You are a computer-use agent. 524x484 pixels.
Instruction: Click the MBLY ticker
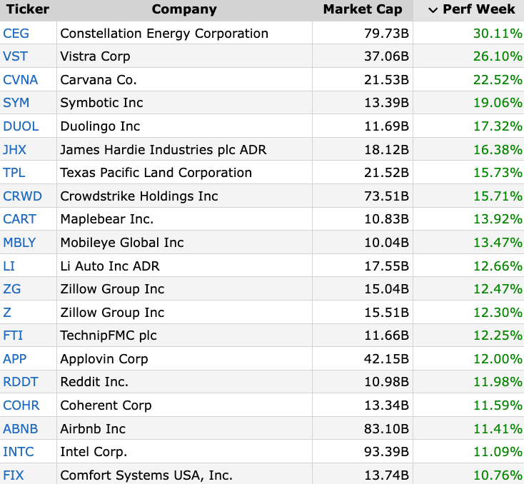pyautogui.click(x=19, y=243)
